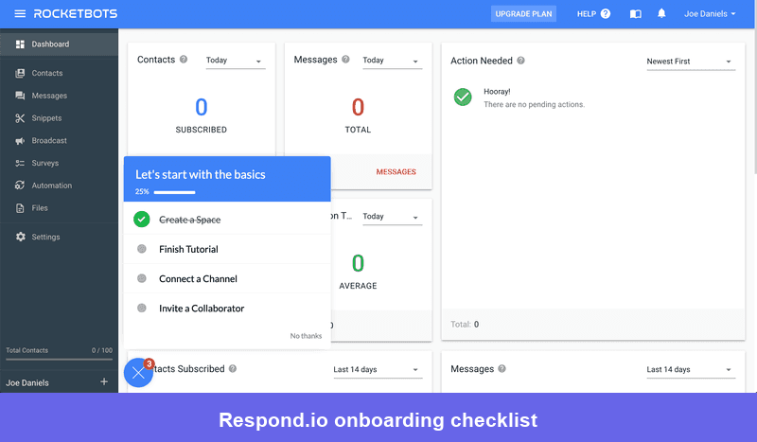This screenshot has height=442, width=757.
Task: Click the green Hooray checkmark icon
Action: click(463, 97)
